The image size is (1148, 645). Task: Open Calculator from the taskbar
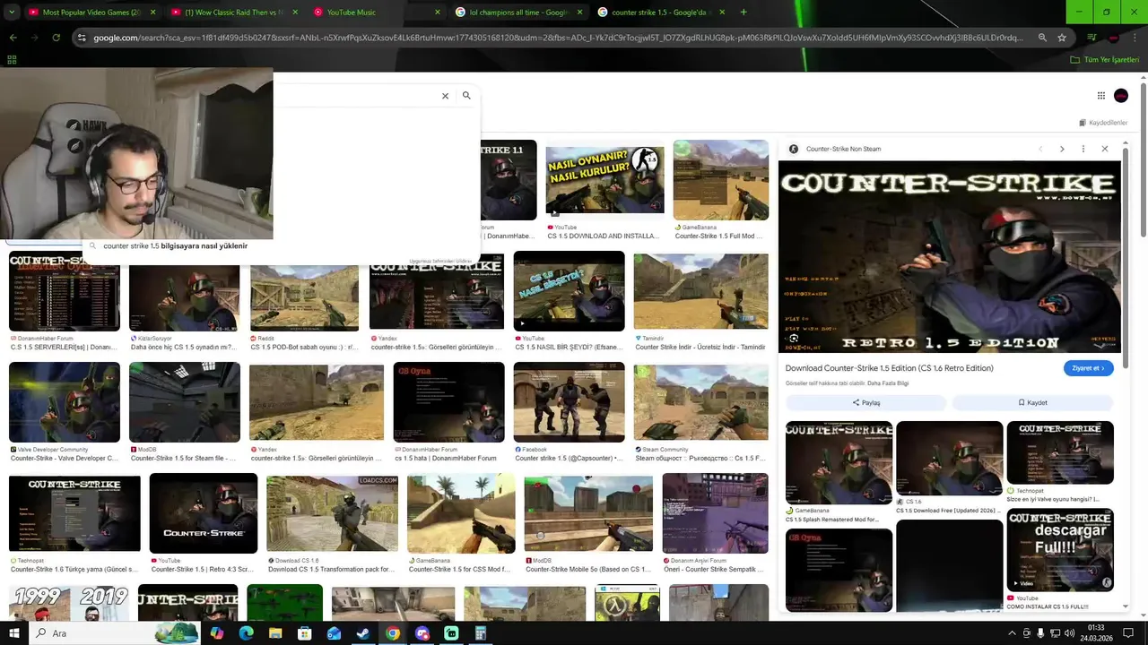[481, 633]
